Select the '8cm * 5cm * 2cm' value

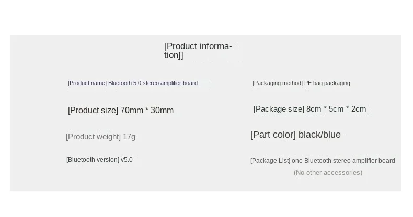[336, 109]
